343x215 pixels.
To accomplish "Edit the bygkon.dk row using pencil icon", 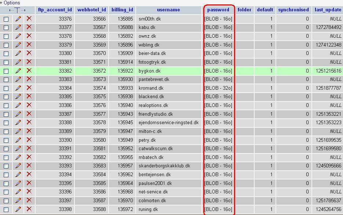I will 18,71.
